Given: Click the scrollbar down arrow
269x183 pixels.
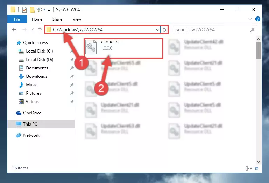Looking at the screenshot, I should coord(259,162).
